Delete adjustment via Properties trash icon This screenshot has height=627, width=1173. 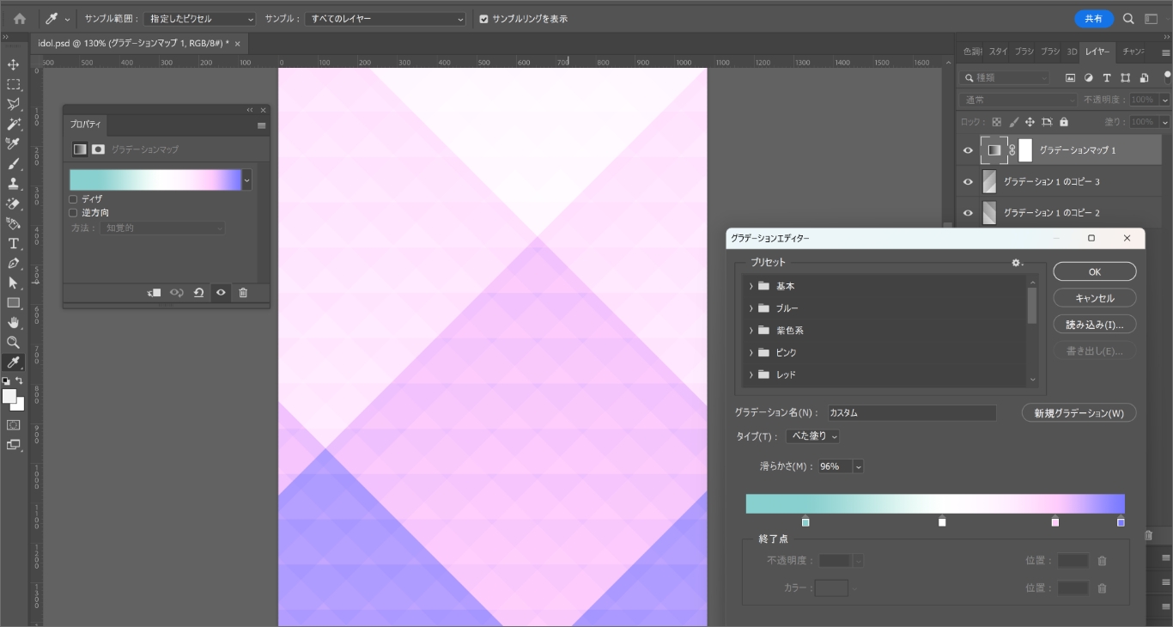click(243, 293)
